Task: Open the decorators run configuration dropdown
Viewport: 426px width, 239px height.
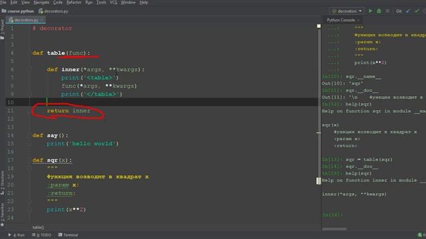Action: pos(347,11)
